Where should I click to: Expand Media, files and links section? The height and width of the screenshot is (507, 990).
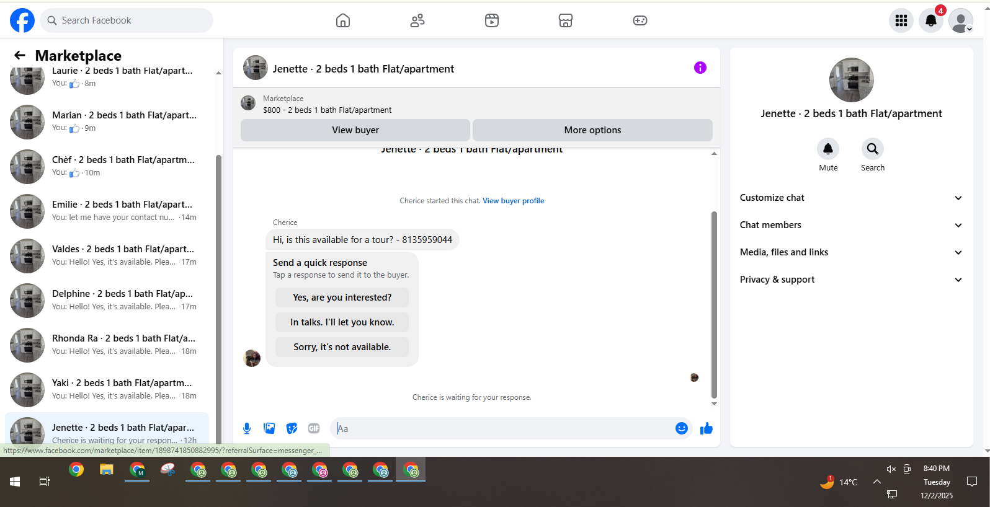(x=851, y=252)
